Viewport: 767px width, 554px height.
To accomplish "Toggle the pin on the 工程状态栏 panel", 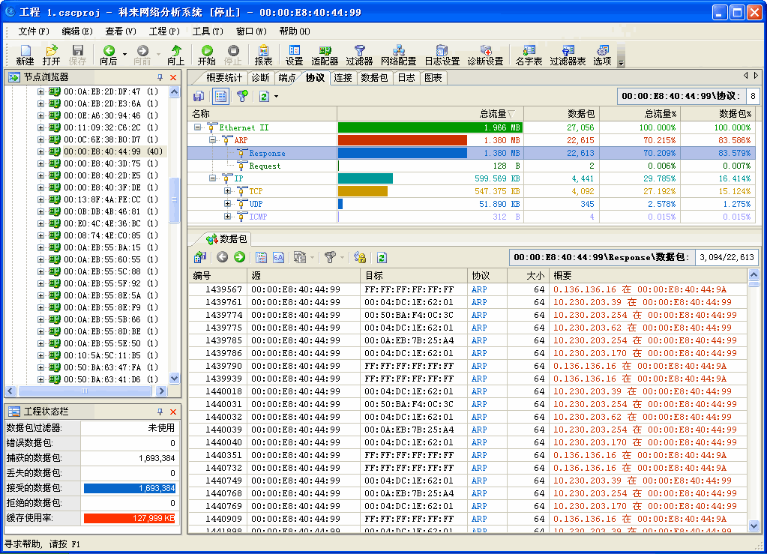I will [x=160, y=412].
